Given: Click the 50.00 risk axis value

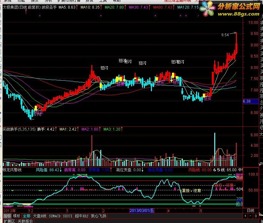Looking at the screenshot, I should point(253,190).
